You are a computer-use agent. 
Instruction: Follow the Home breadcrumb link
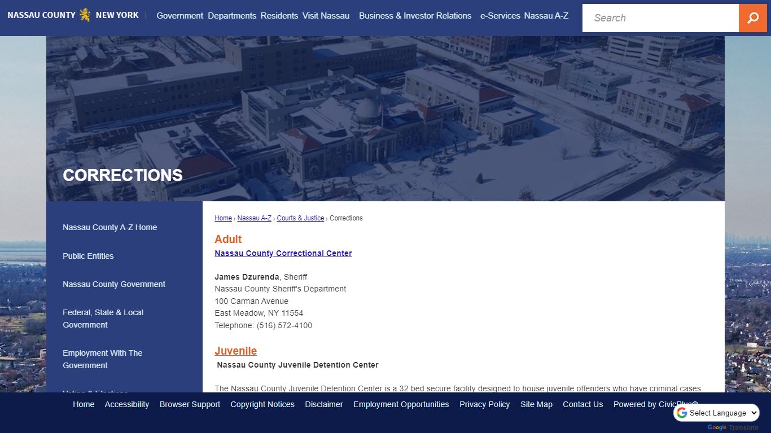coord(223,218)
